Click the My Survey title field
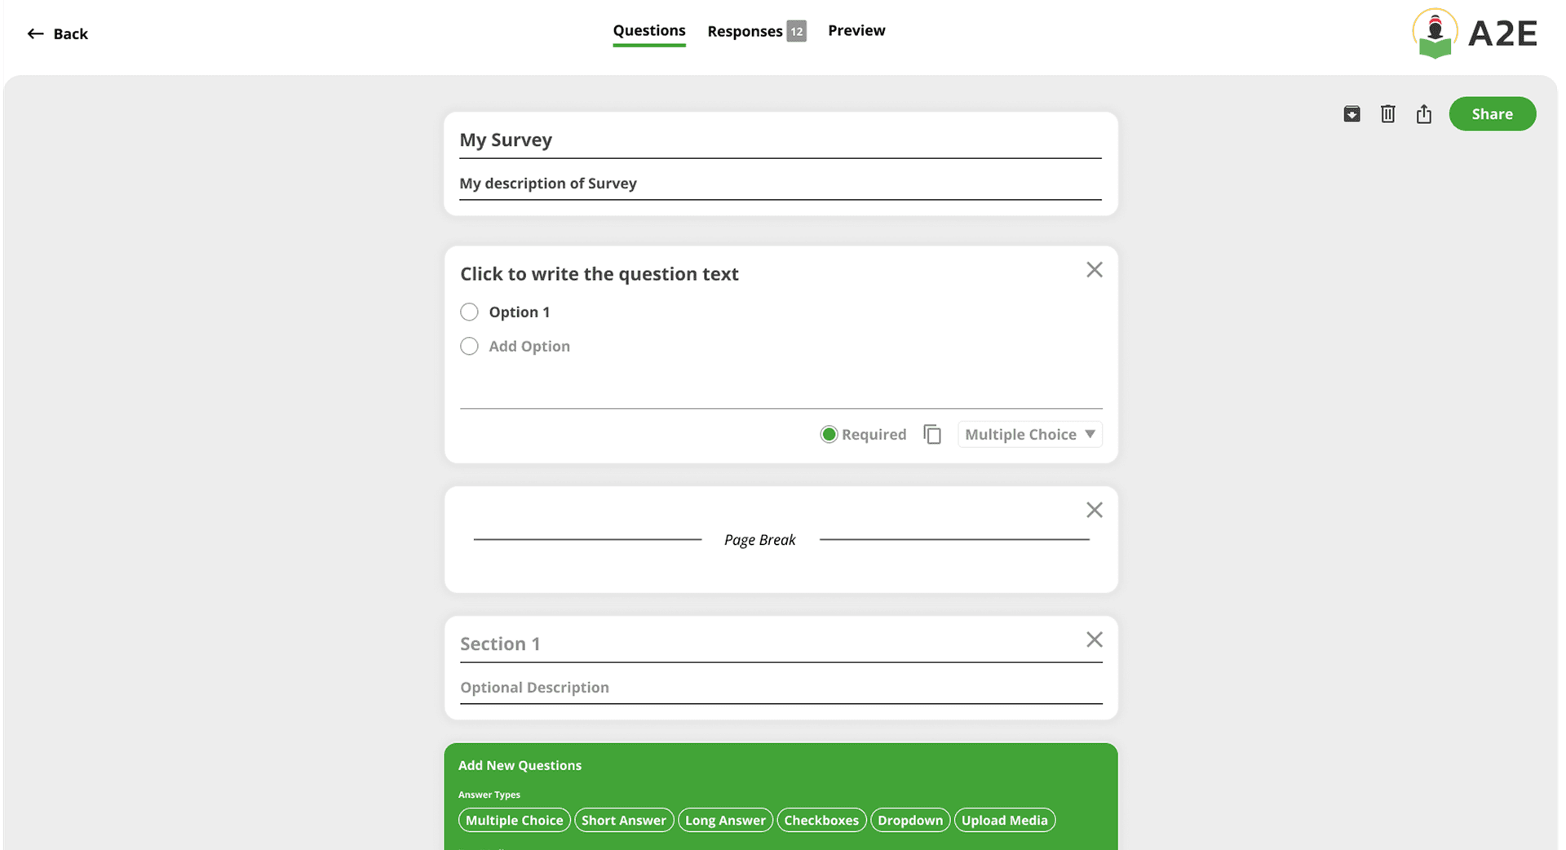This screenshot has width=1566, height=850. click(780, 140)
